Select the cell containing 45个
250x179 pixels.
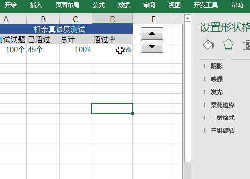point(43,49)
